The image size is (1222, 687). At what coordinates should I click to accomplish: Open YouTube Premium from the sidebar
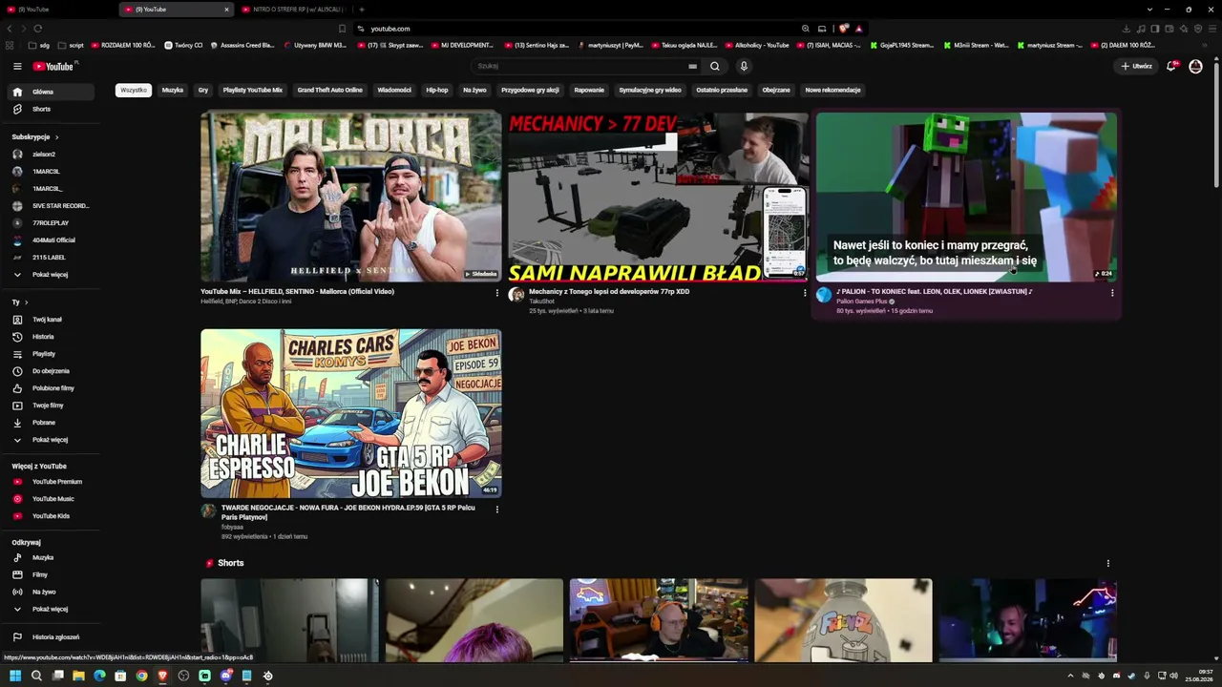(x=53, y=482)
